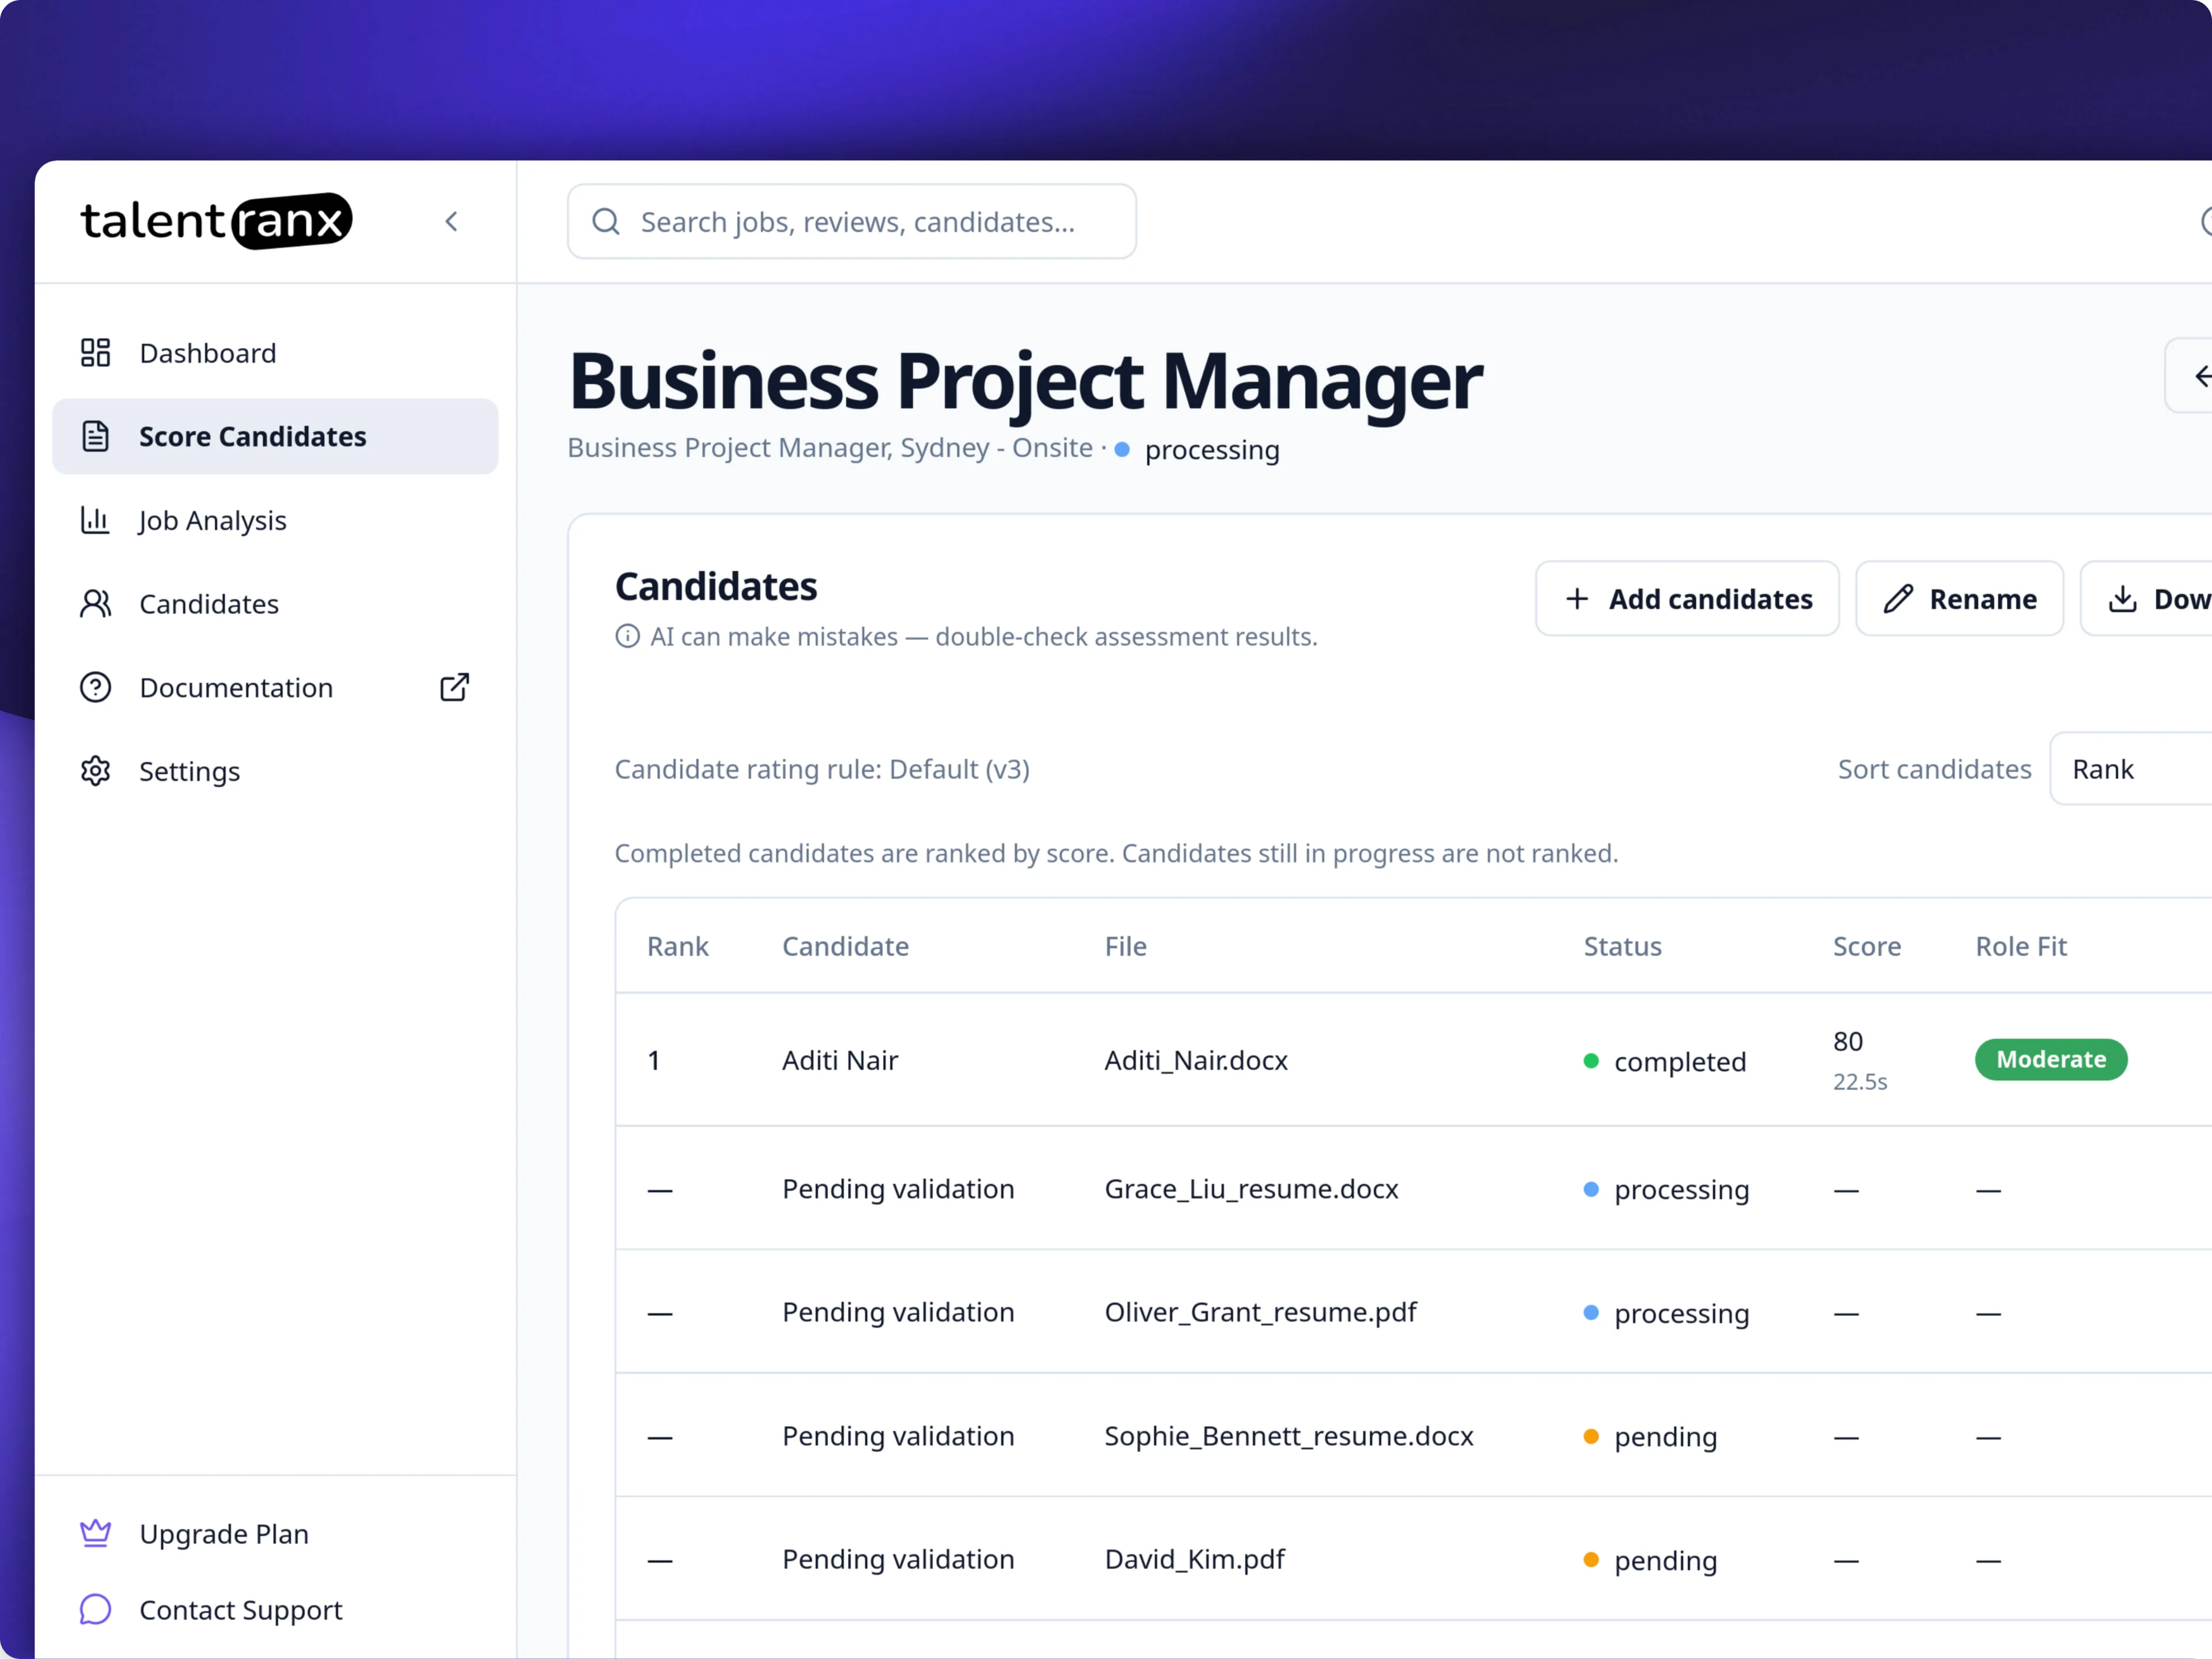This screenshot has height=1659, width=2212.
Task: Click the Rename button
Action: point(1959,599)
